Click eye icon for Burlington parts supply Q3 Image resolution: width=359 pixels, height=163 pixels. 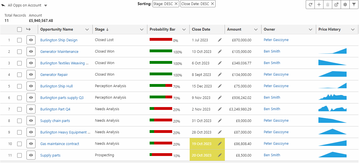pyautogui.click(x=31, y=98)
